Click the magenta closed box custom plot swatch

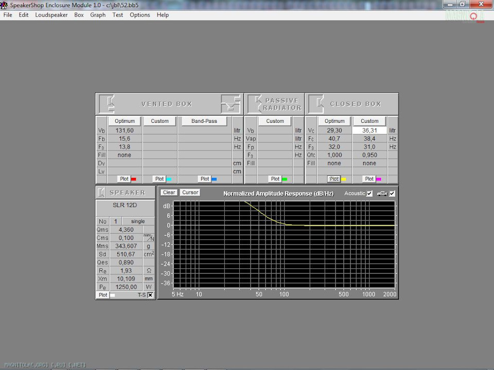(379, 179)
